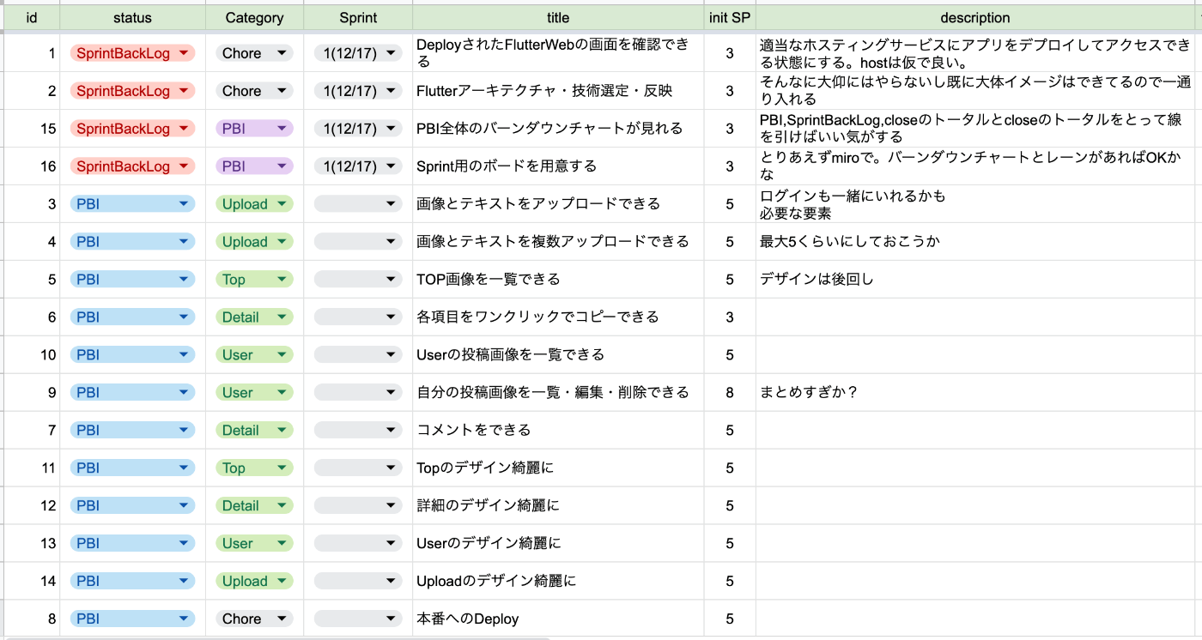
Task: Click the horizontal scrollbar at the bottom
Action: [x=275, y=637]
